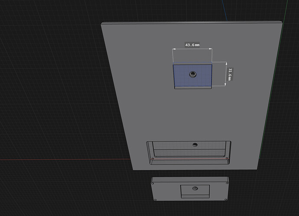299x216 pixels.
Task: Select the plate's top edge face
Action: pyautogui.click(x=192, y=22)
